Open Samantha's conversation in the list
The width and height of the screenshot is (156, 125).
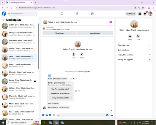coord(19,42)
